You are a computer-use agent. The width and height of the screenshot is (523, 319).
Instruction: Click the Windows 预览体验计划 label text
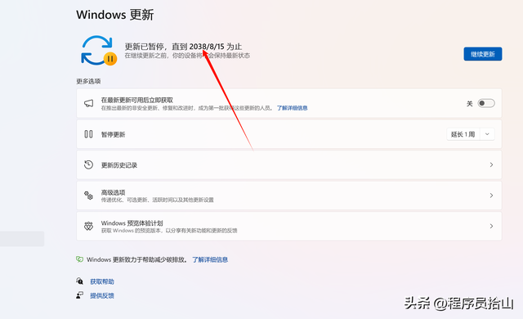(132, 223)
